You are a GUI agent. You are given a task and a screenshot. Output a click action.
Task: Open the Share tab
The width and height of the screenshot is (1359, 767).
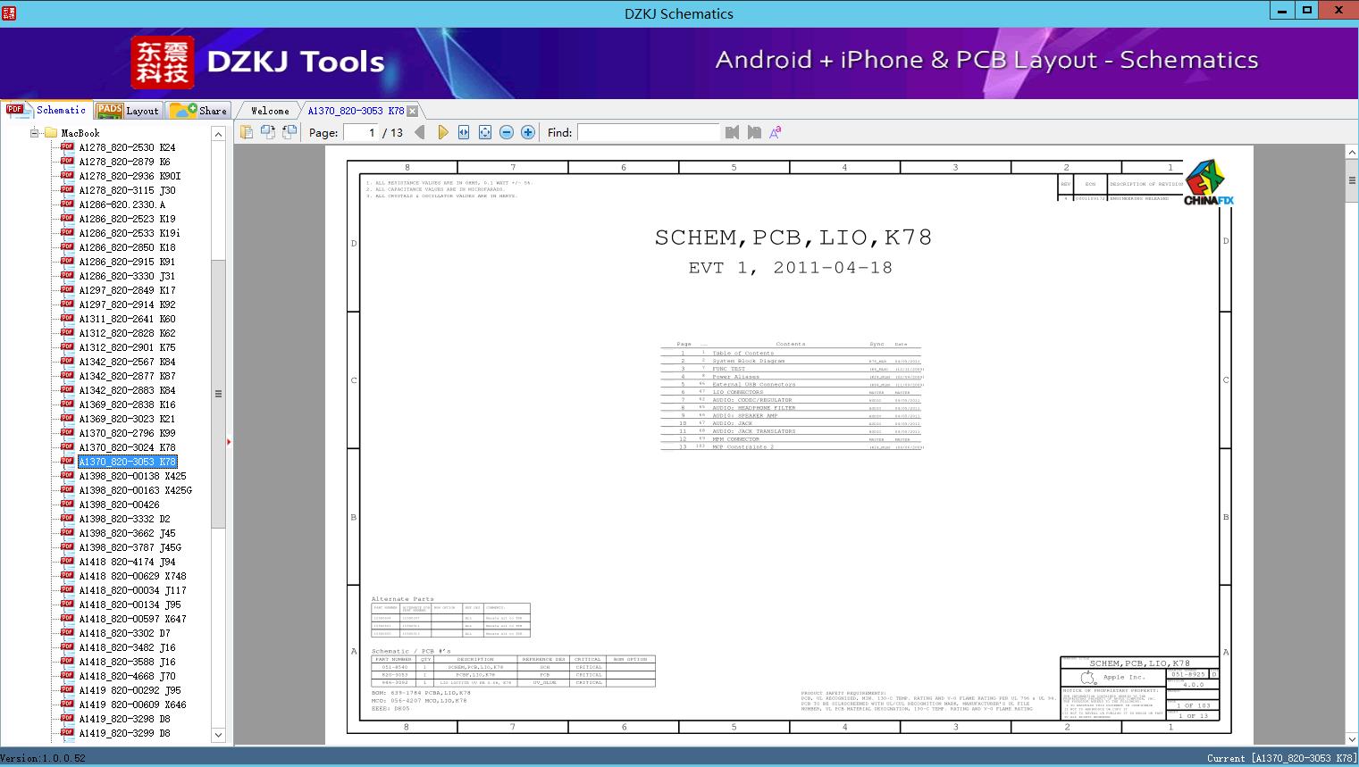pos(198,110)
